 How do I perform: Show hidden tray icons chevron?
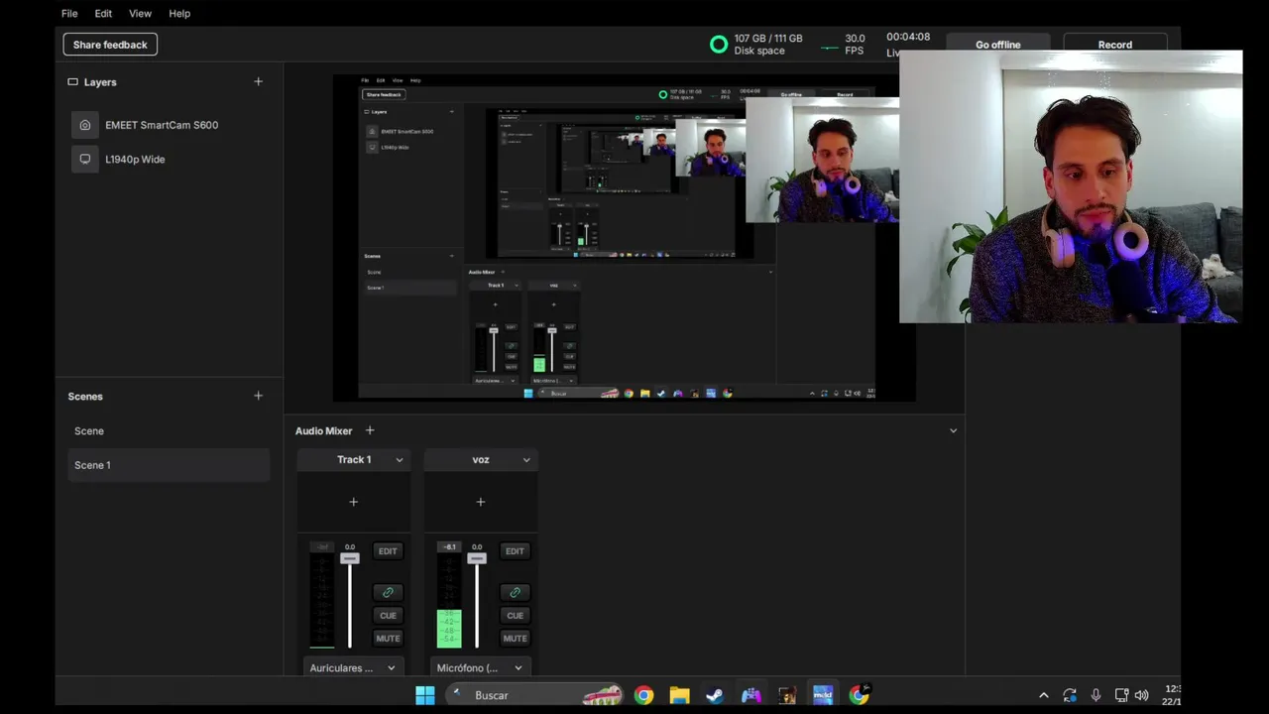(1043, 695)
